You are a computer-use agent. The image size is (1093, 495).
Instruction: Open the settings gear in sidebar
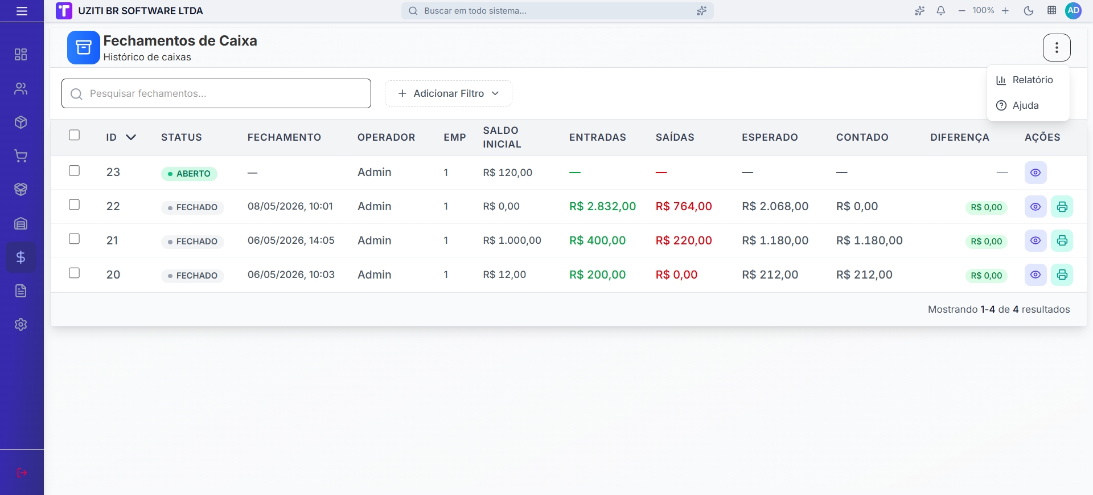coord(21,325)
